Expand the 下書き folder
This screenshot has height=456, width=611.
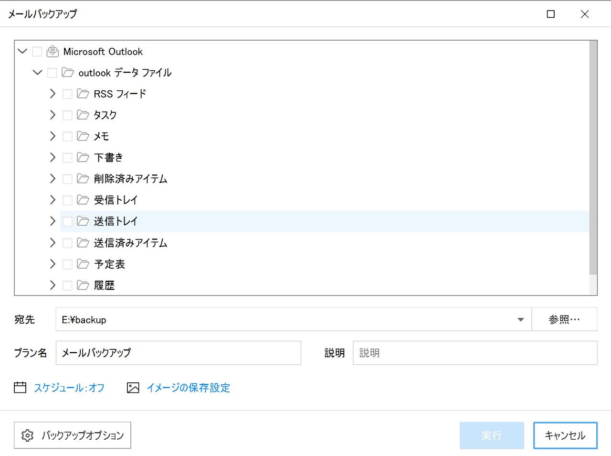tap(53, 157)
